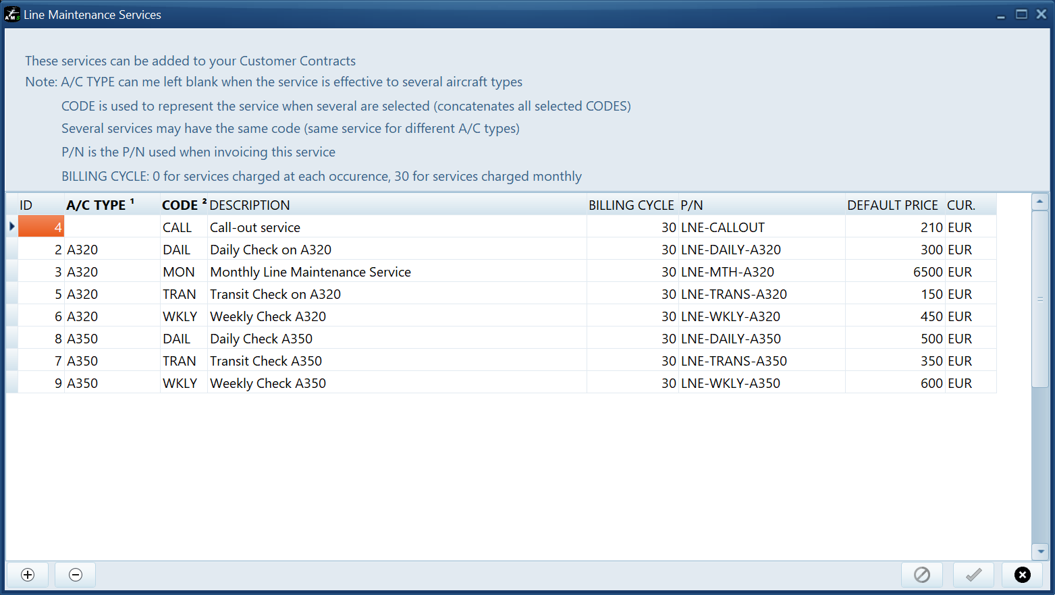Click the row indicator arrow for row 4

[x=12, y=227]
